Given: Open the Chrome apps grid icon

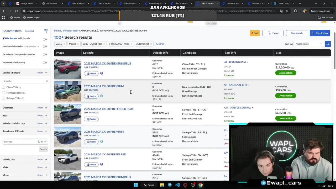Looking at the screenshot, I should point(3,17).
